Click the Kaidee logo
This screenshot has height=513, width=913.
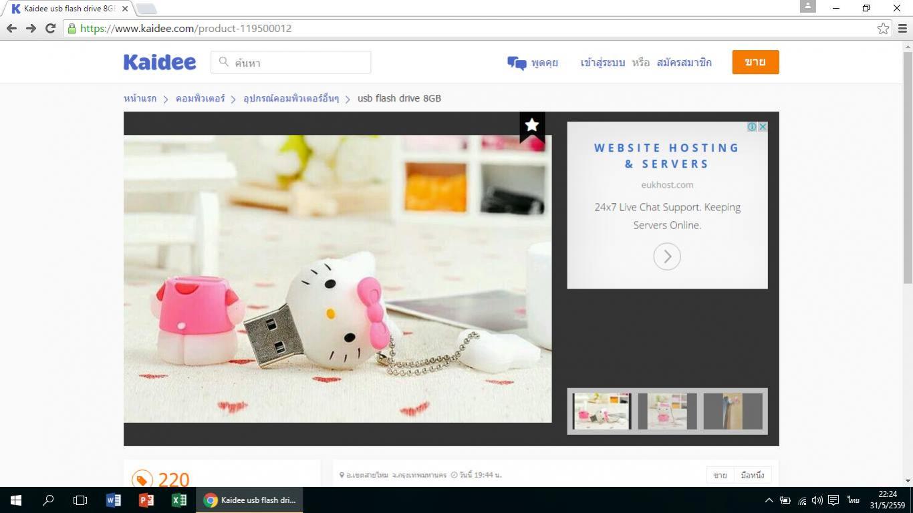click(160, 62)
